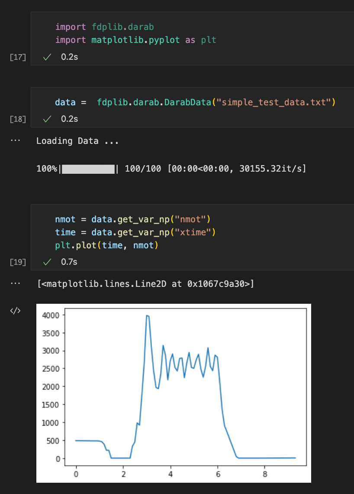Click the 0.2s execution time of cell 17

pos(69,57)
